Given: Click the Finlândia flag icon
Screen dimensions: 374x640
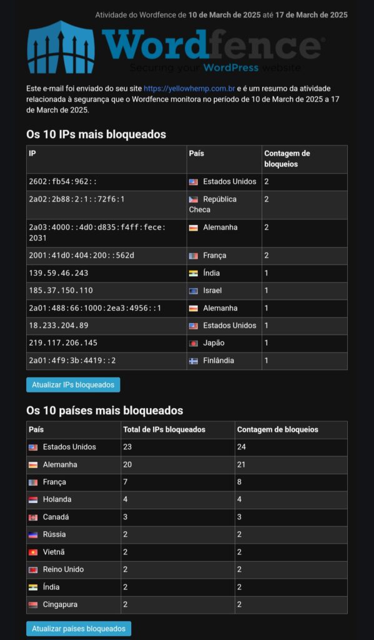Looking at the screenshot, I should (194, 361).
